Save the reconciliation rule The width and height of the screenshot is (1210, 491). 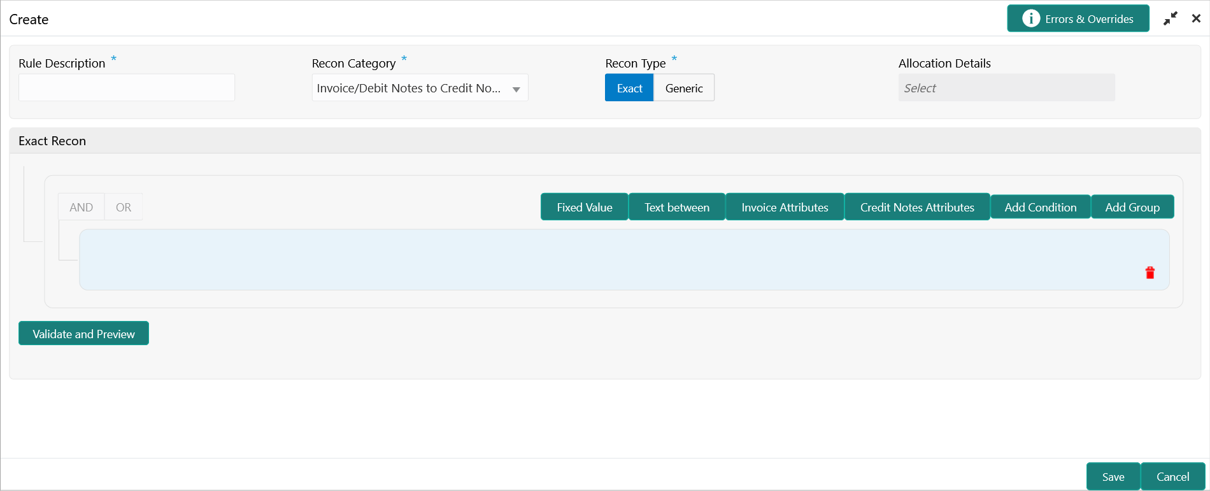1113,476
